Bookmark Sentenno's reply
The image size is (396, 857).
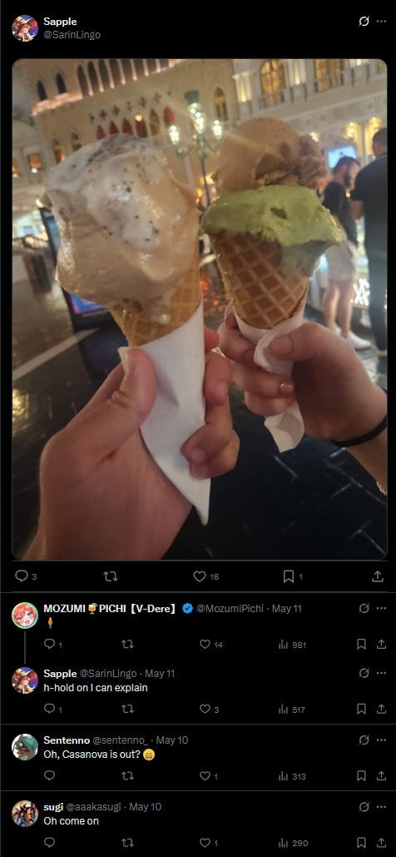click(x=361, y=776)
